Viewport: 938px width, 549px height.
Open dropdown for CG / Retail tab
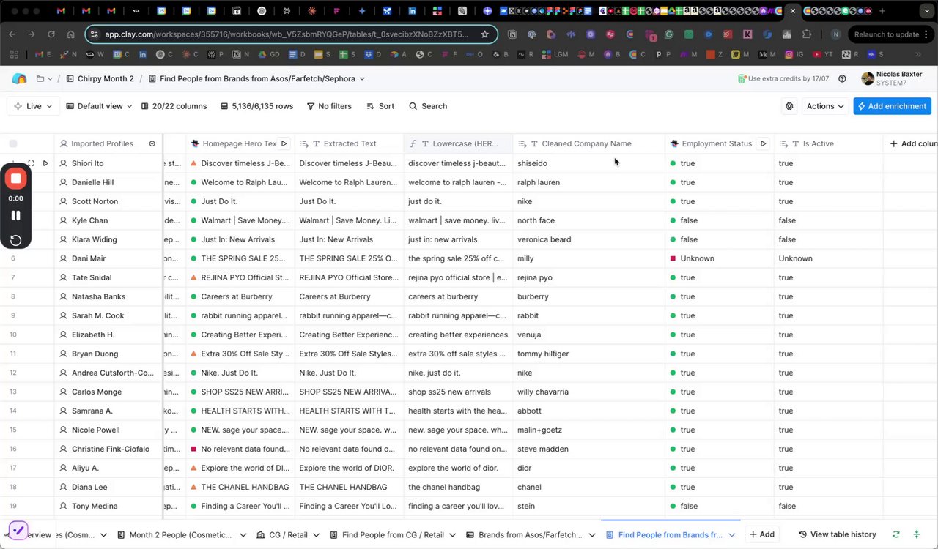315,535
